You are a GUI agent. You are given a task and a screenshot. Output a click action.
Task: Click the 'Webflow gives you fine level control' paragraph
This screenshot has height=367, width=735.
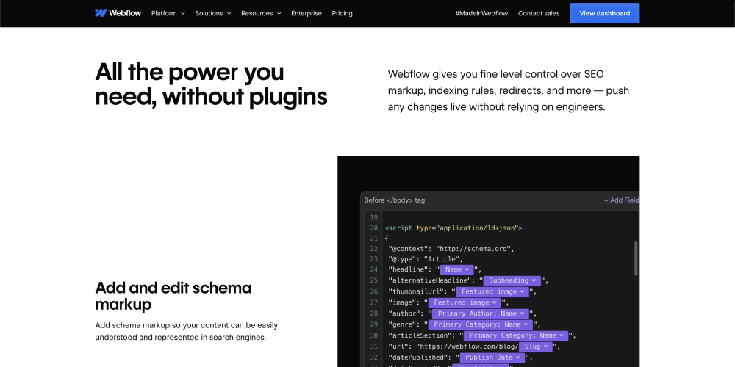509,90
